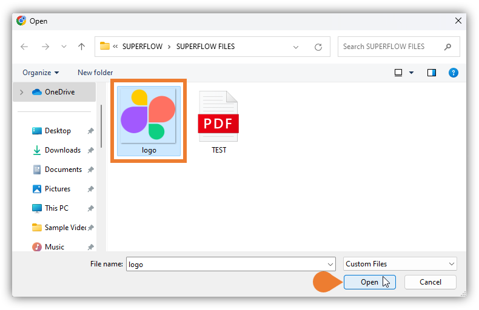479x310 pixels.
Task: Click the pin icon beside Pictures
Action: (91, 189)
